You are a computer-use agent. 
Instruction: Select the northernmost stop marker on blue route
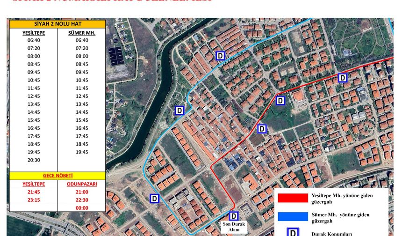point(220,56)
